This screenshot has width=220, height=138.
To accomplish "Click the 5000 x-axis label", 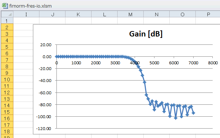I will pos(155,63).
